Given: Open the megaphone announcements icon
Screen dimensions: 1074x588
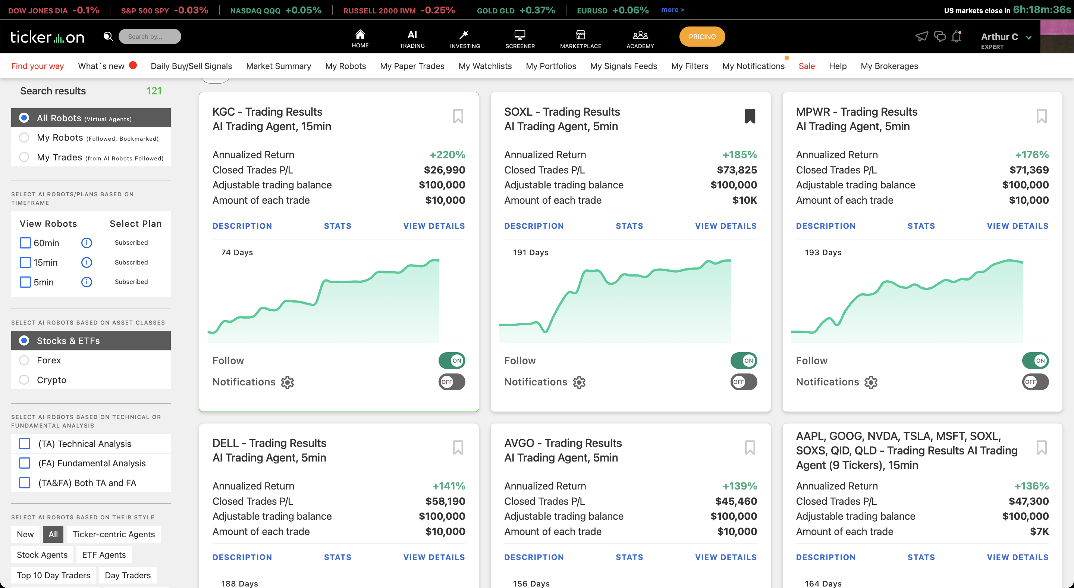Looking at the screenshot, I should (x=921, y=36).
